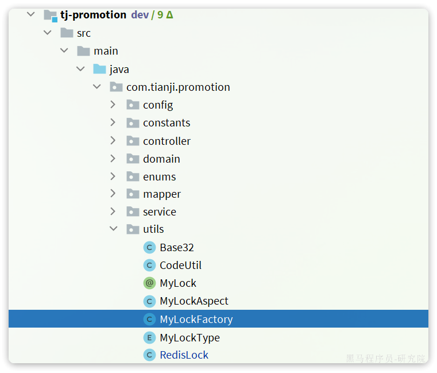Expand the controller package arrow
The height and width of the screenshot is (373, 437).
pos(113,141)
